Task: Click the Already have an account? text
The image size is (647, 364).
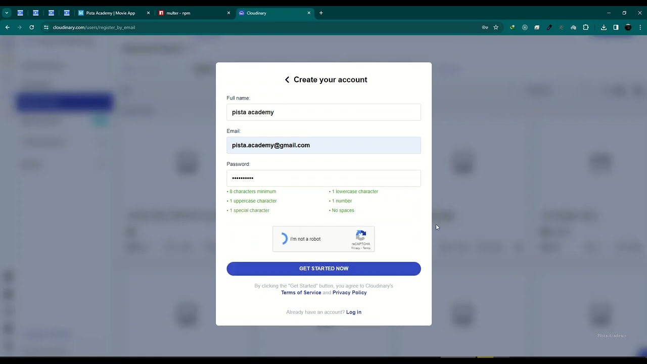Action: pos(315,312)
